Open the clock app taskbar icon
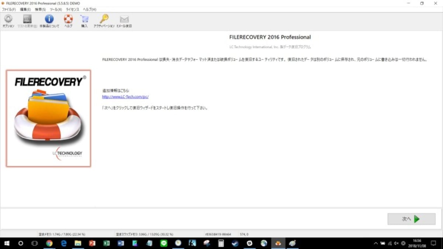443x249 pixels. [x=178, y=243]
